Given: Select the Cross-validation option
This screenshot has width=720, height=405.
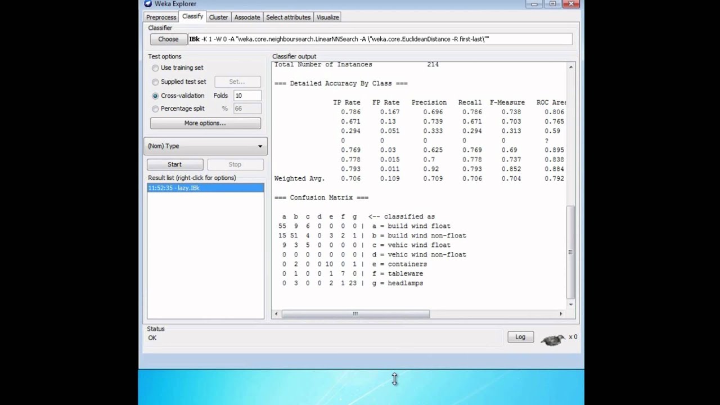Looking at the screenshot, I should [x=155, y=96].
